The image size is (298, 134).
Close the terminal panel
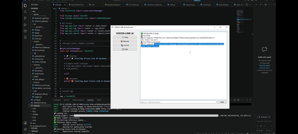click(250, 100)
